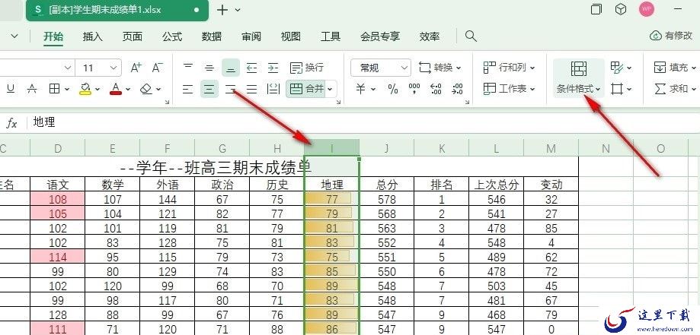Increase cell indent
This screenshot has height=335, width=700.
[x=273, y=68]
